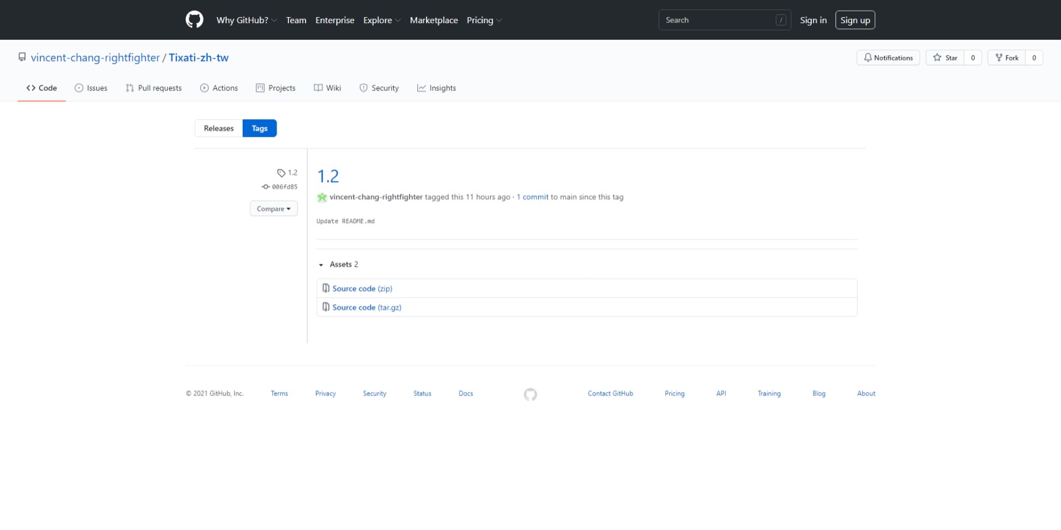View the 1 commit since this tag
This screenshot has height=530, width=1061.
[532, 197]
